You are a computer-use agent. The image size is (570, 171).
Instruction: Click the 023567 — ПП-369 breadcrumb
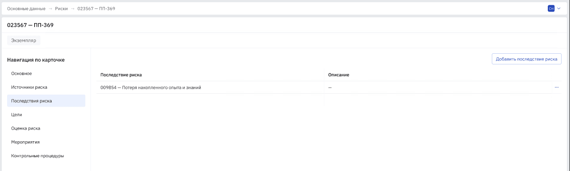click(x=96, y=9)
